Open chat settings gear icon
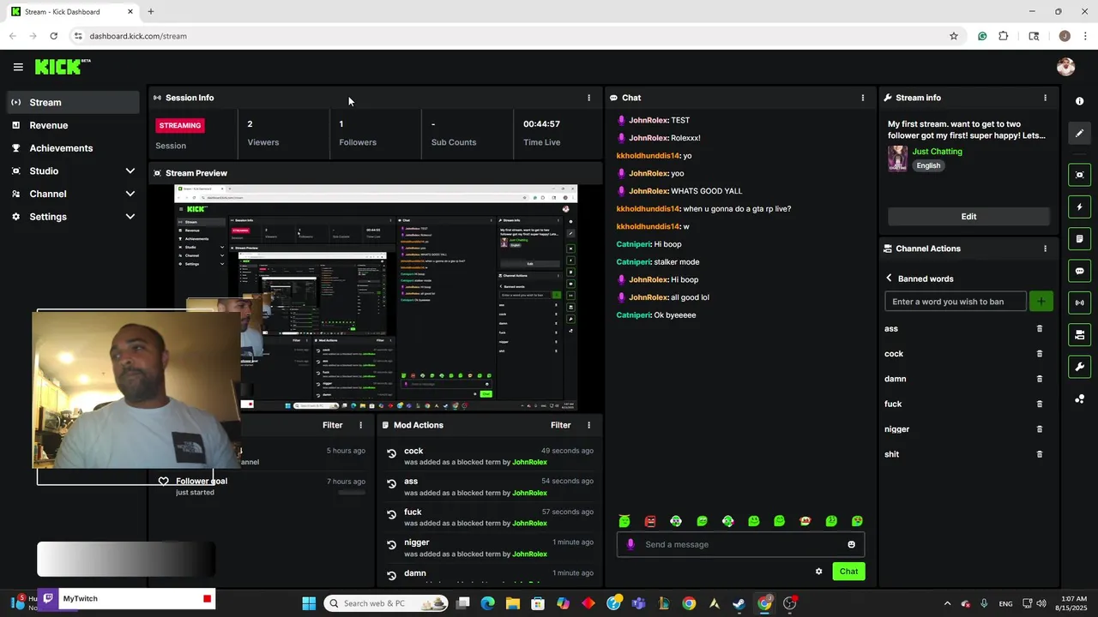Viewport: 1098px width, 617px height. click(818, 572)
